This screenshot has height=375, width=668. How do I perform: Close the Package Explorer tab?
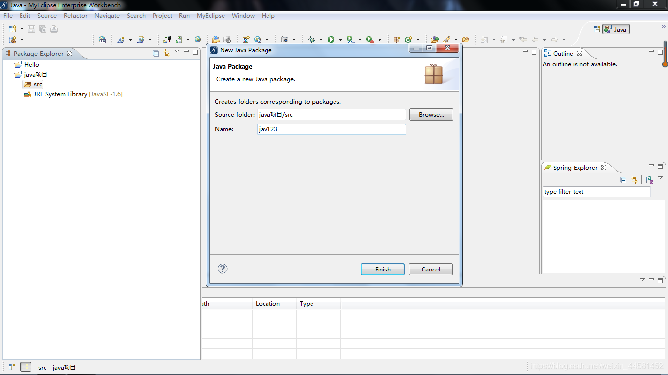point(70,53)
